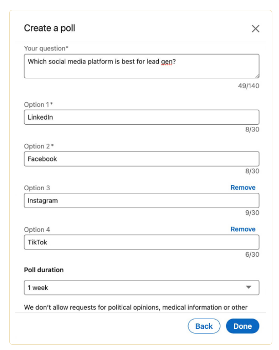This screenshot has width=279, height=350.
Task: Confirm the poll with Done
Action: pyautogui.click(x=243, y=326)
